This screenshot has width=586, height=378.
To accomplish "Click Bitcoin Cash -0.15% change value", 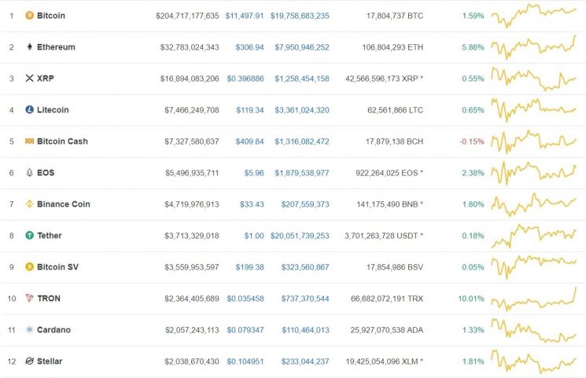I will 472,141.
